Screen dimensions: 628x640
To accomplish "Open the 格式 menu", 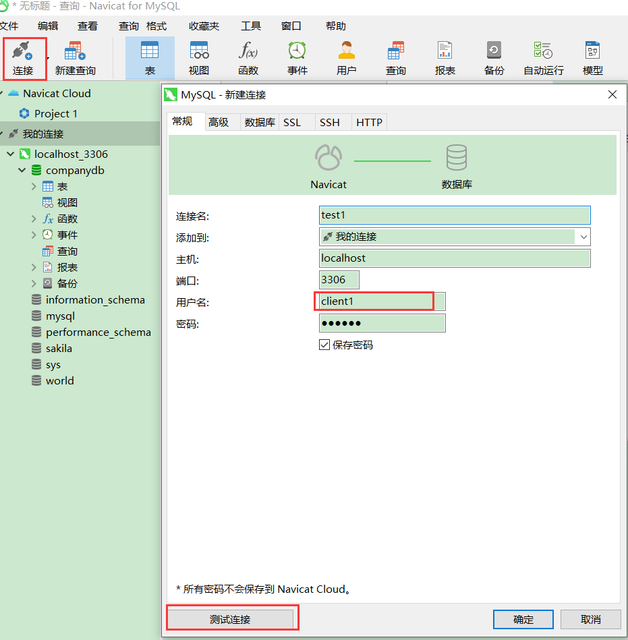I will [156, 26].
